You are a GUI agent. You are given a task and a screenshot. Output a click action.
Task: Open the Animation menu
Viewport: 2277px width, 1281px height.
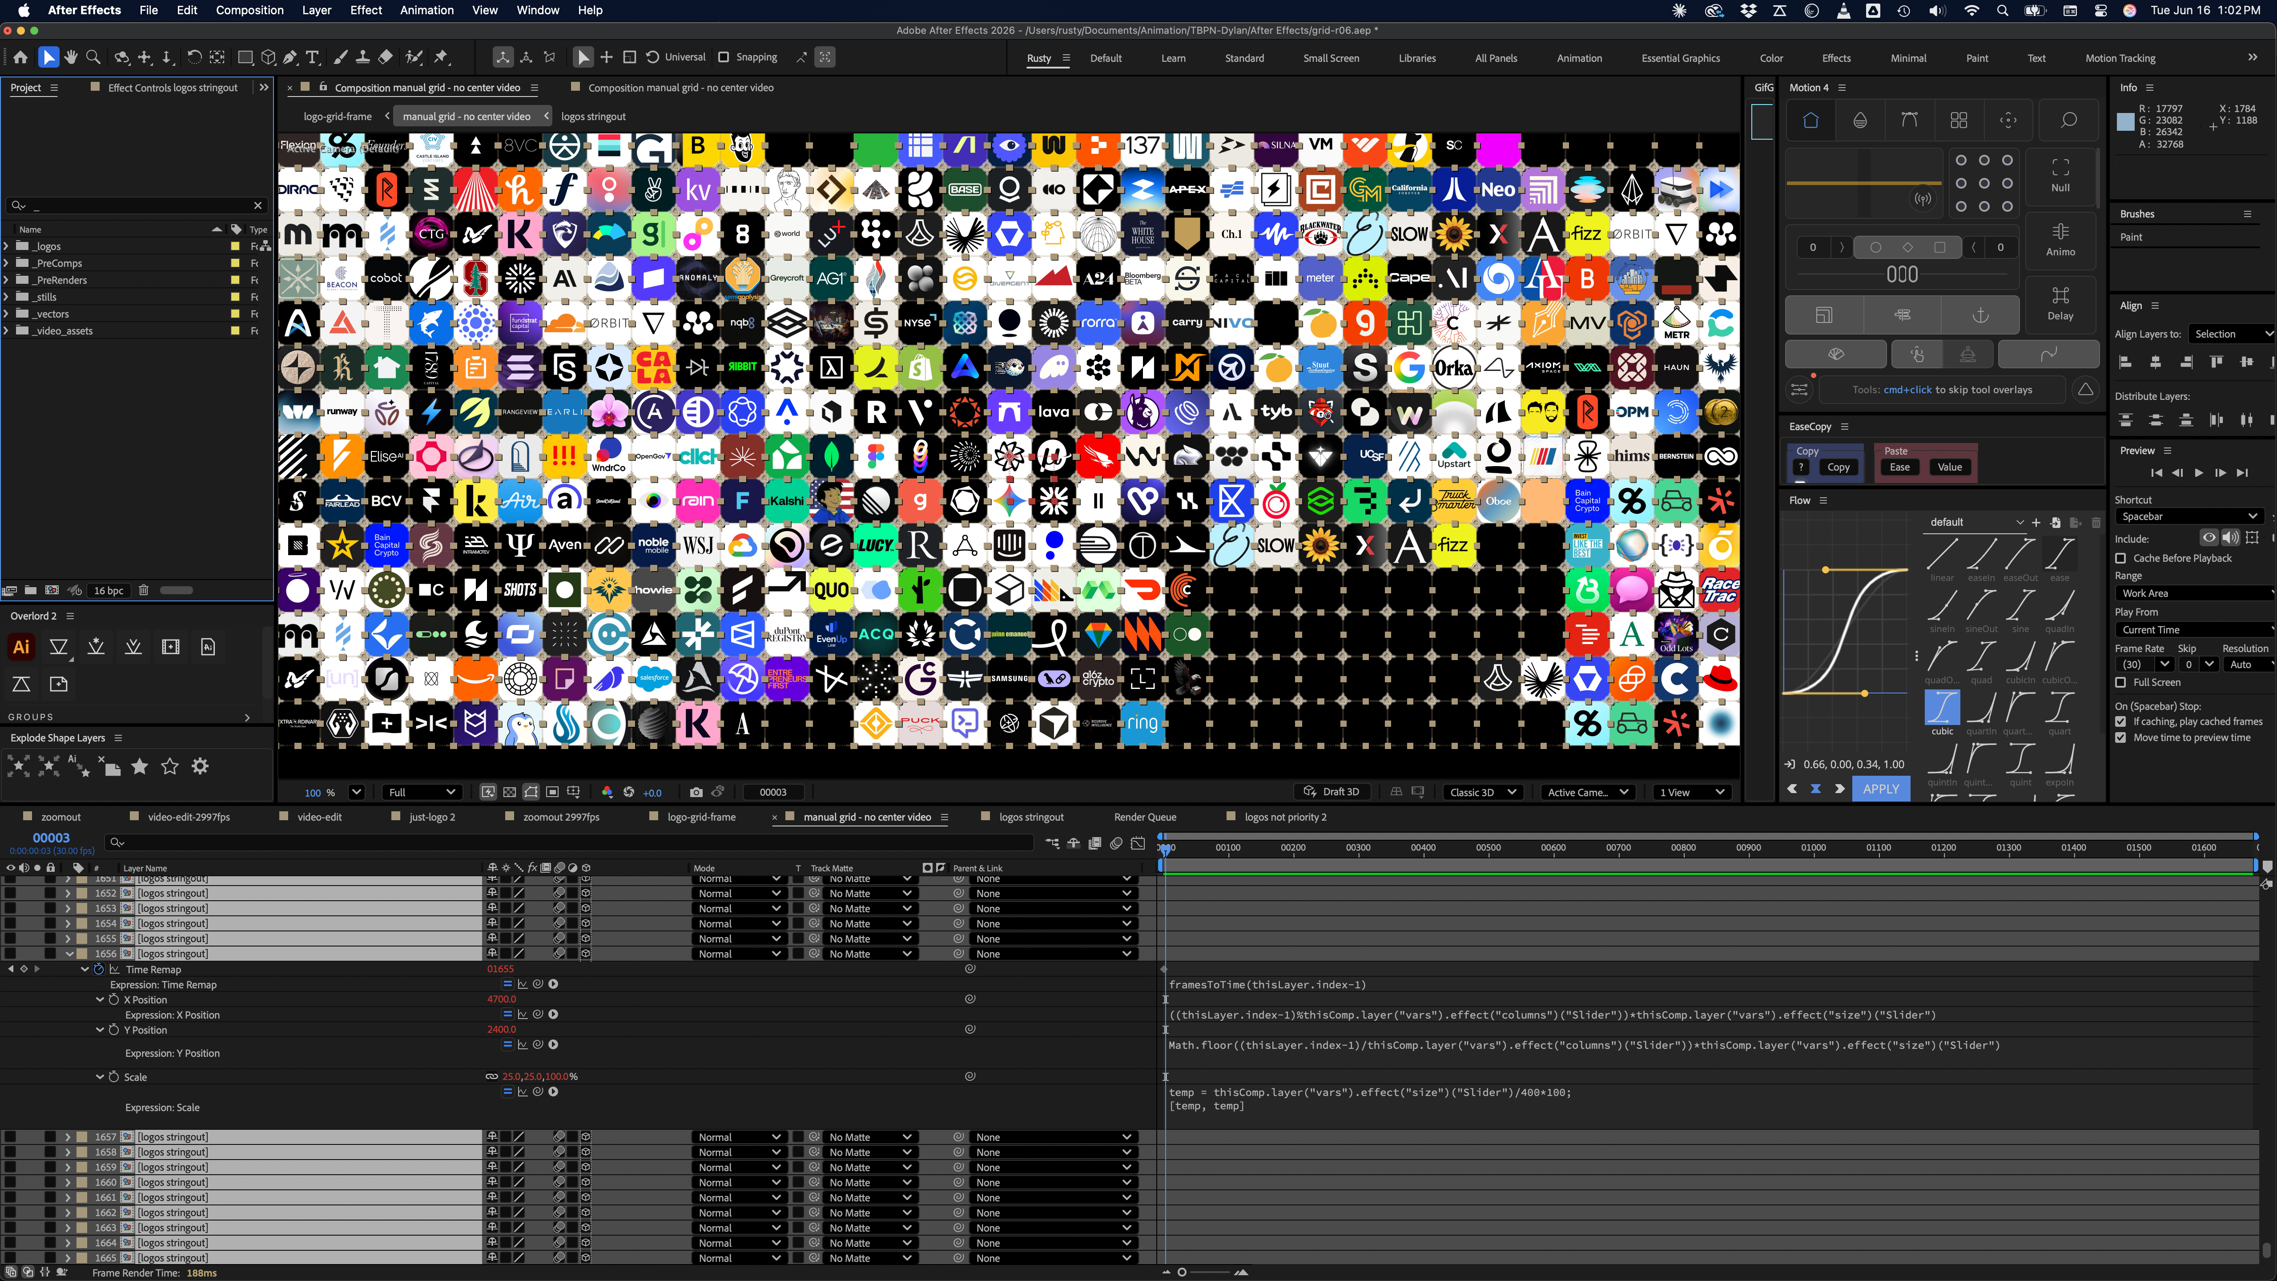click(427, 10)
